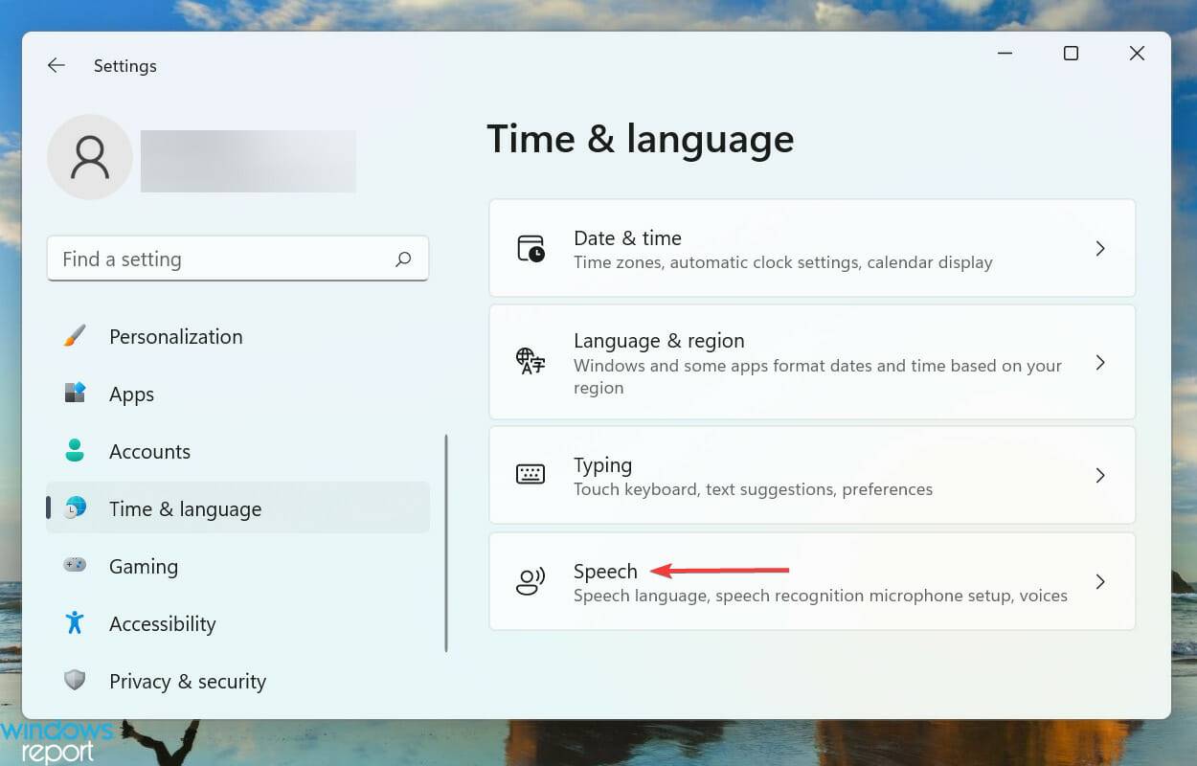Screen dimensions: 1197x766
Task: Select Privacy & security in the sidebar
Action: tap(187, 681)
